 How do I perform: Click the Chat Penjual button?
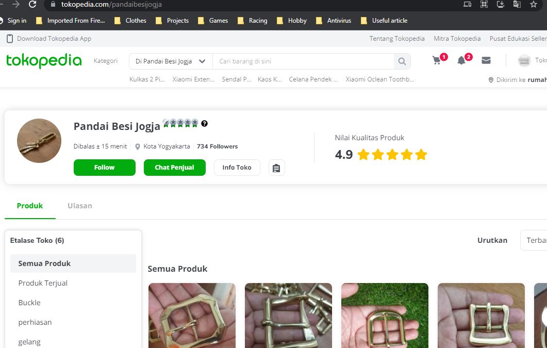tap(174, 168)
